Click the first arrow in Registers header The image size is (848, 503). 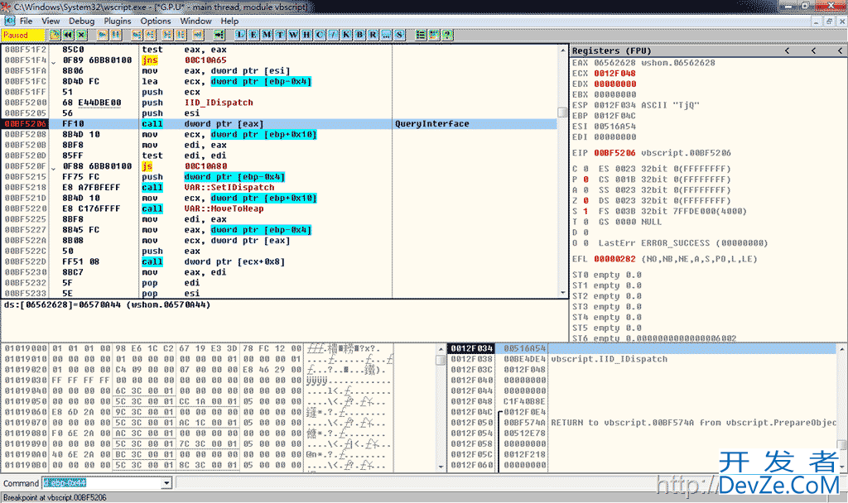pos(788,50)
